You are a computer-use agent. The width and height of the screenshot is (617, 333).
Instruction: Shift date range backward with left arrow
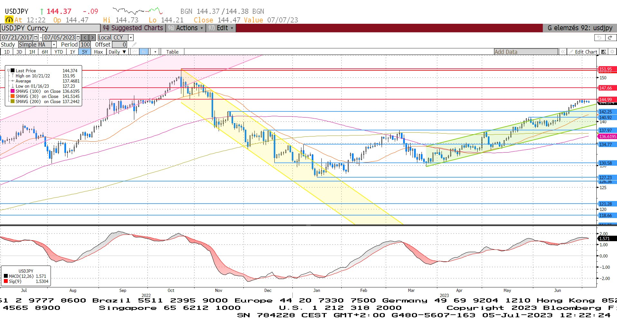click(x=85, y=38)
